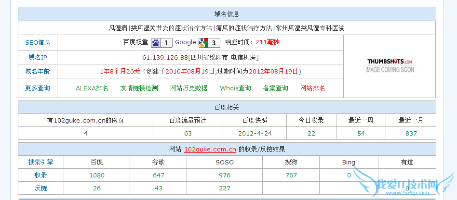Select the 百度权重 label
This screenshot has width=457, height=200.
(136, 42)
